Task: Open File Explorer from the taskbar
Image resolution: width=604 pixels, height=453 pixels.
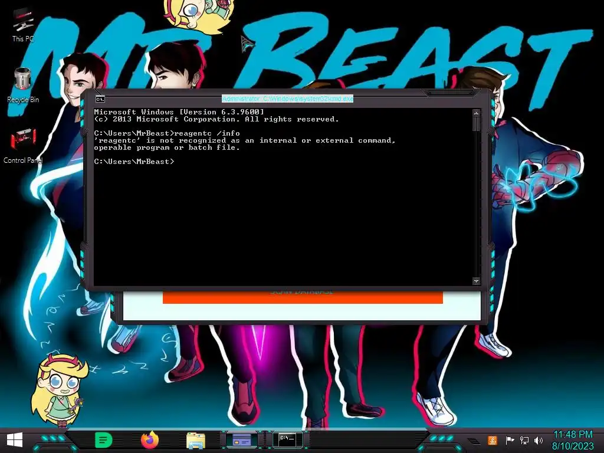Action: click(196, 441)
